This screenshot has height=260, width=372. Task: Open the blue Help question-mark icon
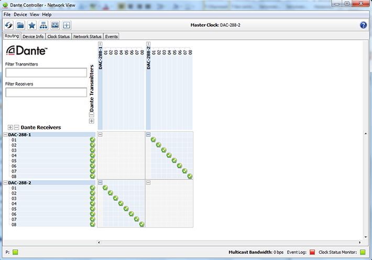pos(363,25)
